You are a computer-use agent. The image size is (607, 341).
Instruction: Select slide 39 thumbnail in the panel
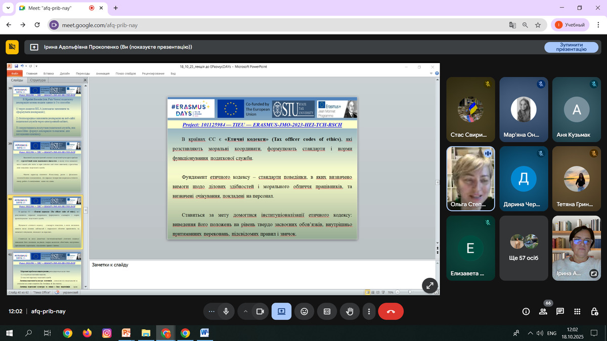tap(46, 166)
